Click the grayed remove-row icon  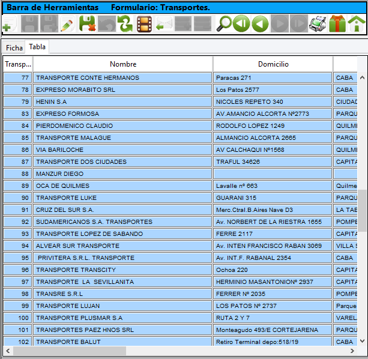(x=202, y=23)
